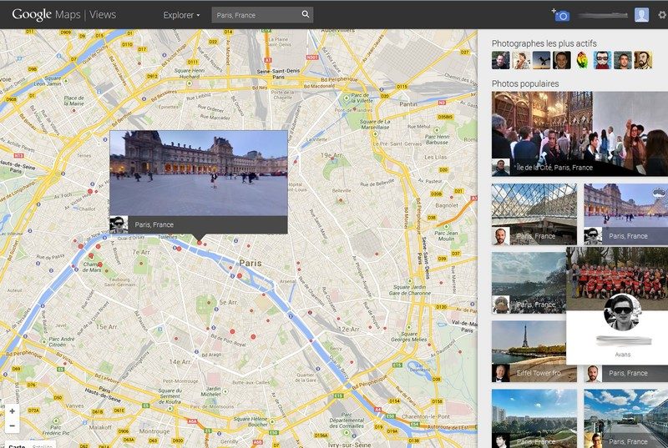Click the magnifying glass search icon
Viewport: 668px width, 448px height.
tap(306, 14)
